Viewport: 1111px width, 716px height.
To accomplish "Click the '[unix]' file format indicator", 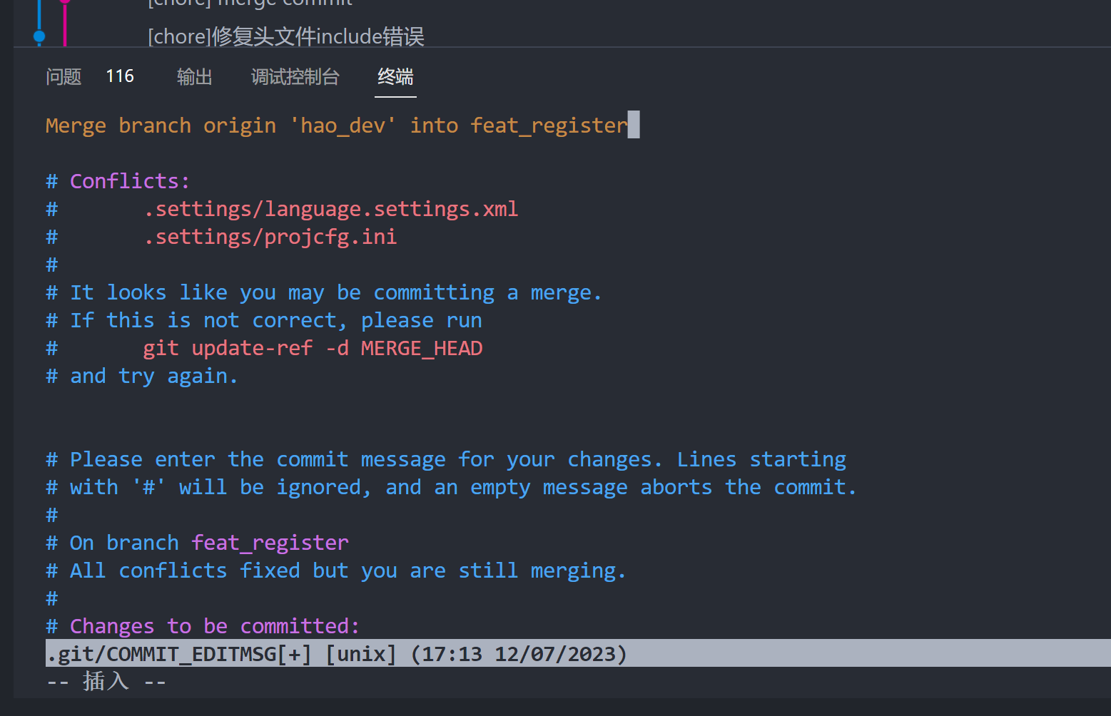I will coord(361,653).
